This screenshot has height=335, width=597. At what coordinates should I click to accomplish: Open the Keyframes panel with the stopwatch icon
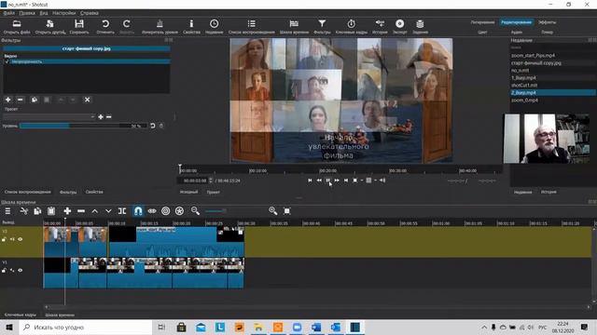click(x=351, y=24)
